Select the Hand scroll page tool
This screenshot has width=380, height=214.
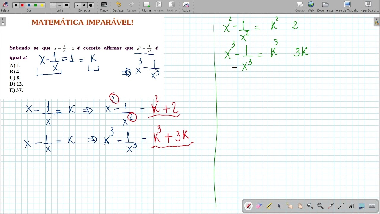(300, 206)
